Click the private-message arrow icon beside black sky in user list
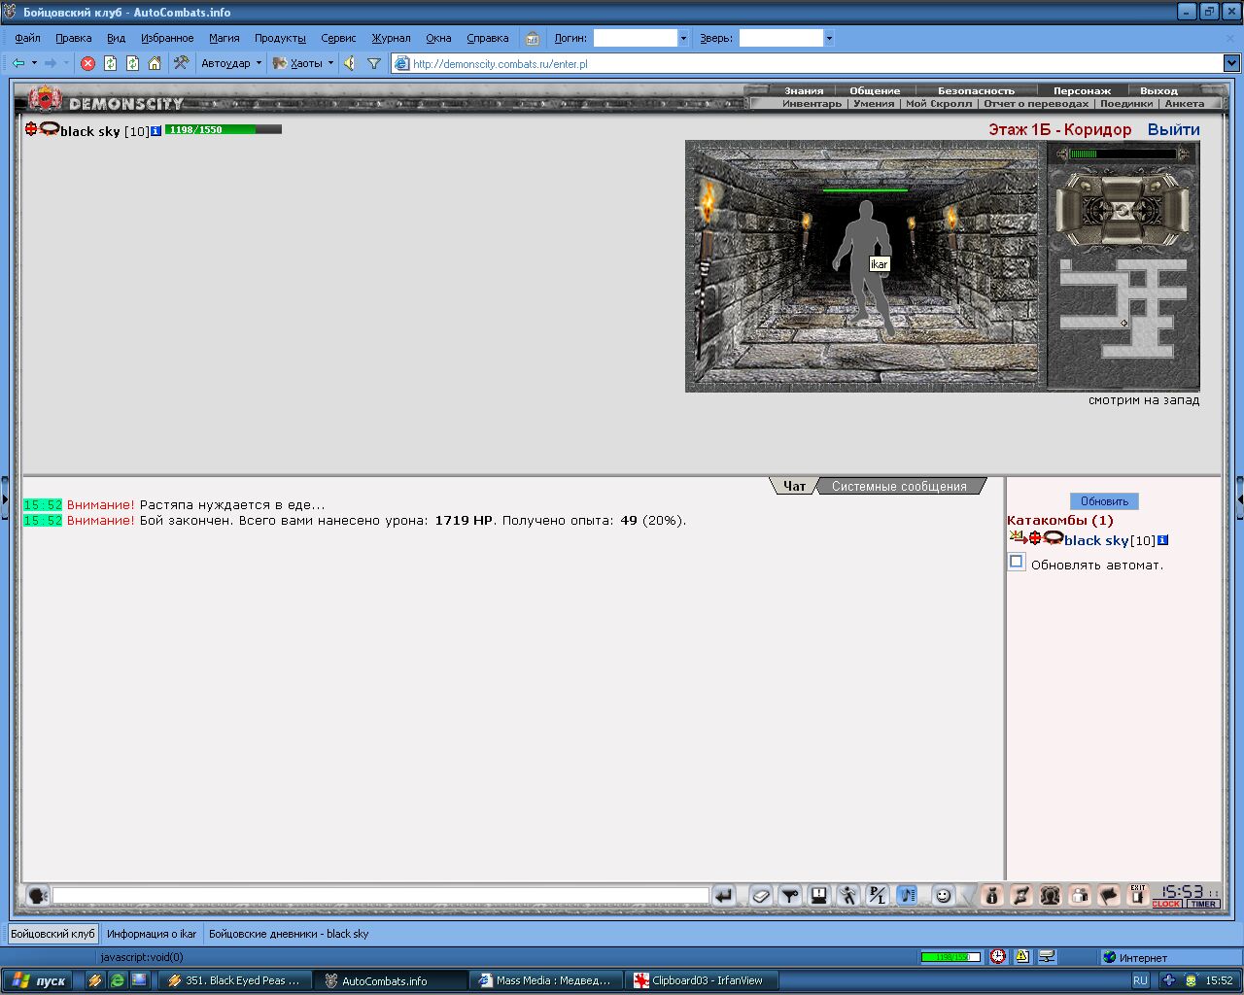The width and height of the screenshot is (1244, 995). [x=1017, y=537]
